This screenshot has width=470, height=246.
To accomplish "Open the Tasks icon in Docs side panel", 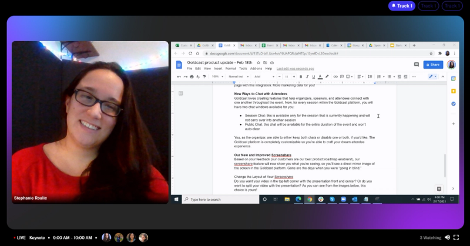I will point(453,104).
